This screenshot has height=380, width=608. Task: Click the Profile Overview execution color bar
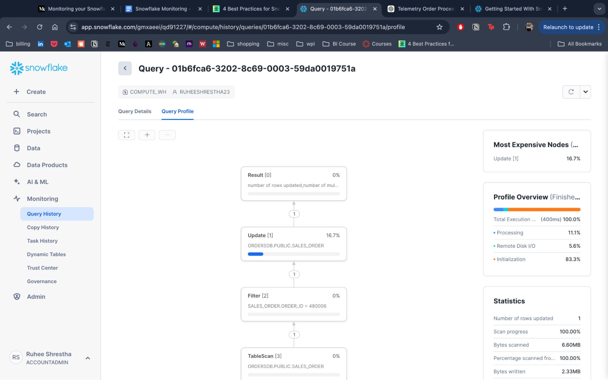pyautogui.click(x=537, y=209)
